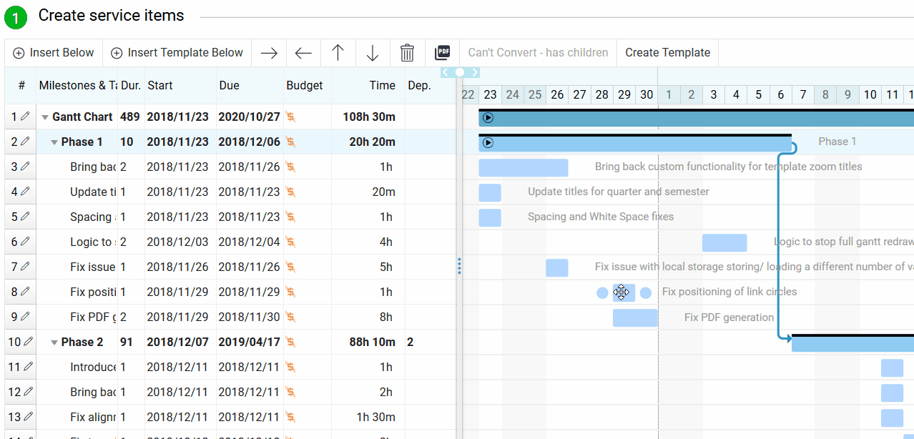Image resolution: width=914 pixels, height=439 pixels.
Task: Click the dependency value 2 on Phase 2 row
Action: pos(410,342)
